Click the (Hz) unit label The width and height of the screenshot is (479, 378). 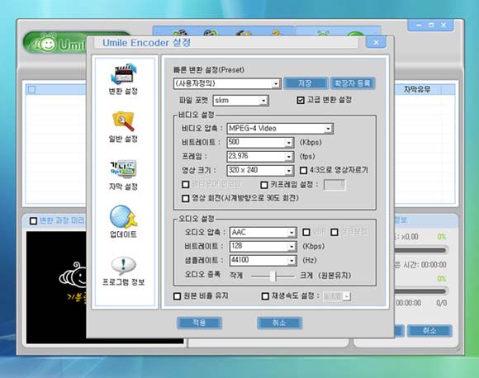click(310, 261)
